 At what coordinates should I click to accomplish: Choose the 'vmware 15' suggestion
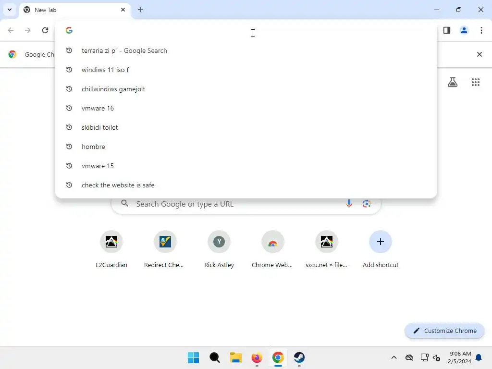(x=246, y=166)
